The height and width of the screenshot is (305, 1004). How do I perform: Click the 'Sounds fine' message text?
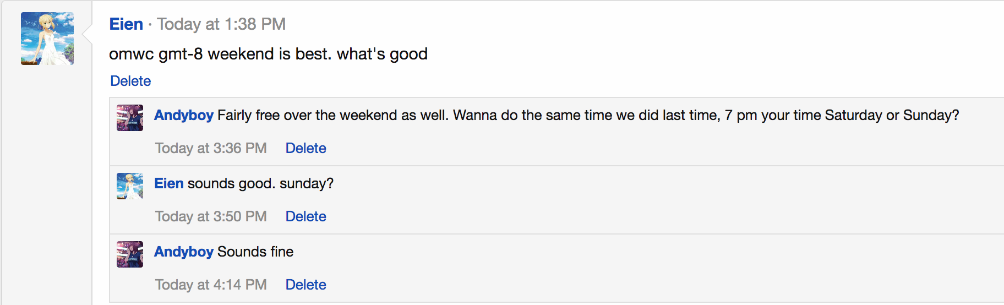(x=255, y=252)
